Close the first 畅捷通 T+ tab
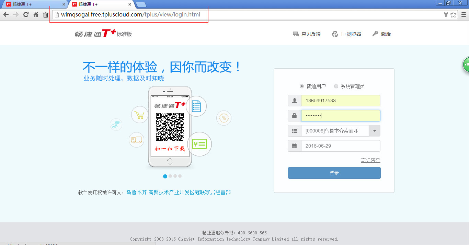 click(x=64, y=4)
